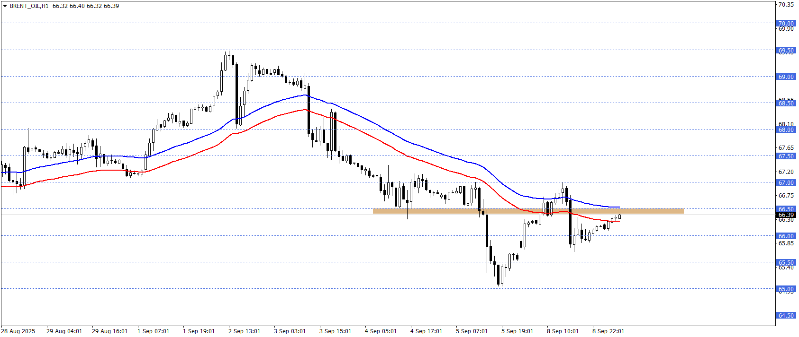Click the 2 Sep 13:01 time label
Screen dimensions: 799x337
coord(244,331)
